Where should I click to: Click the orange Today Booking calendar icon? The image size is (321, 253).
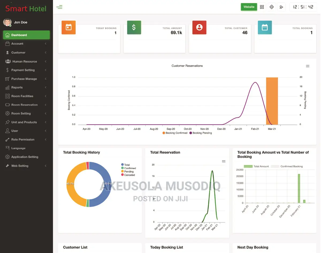pyautogui.click(x=69, y=28)
